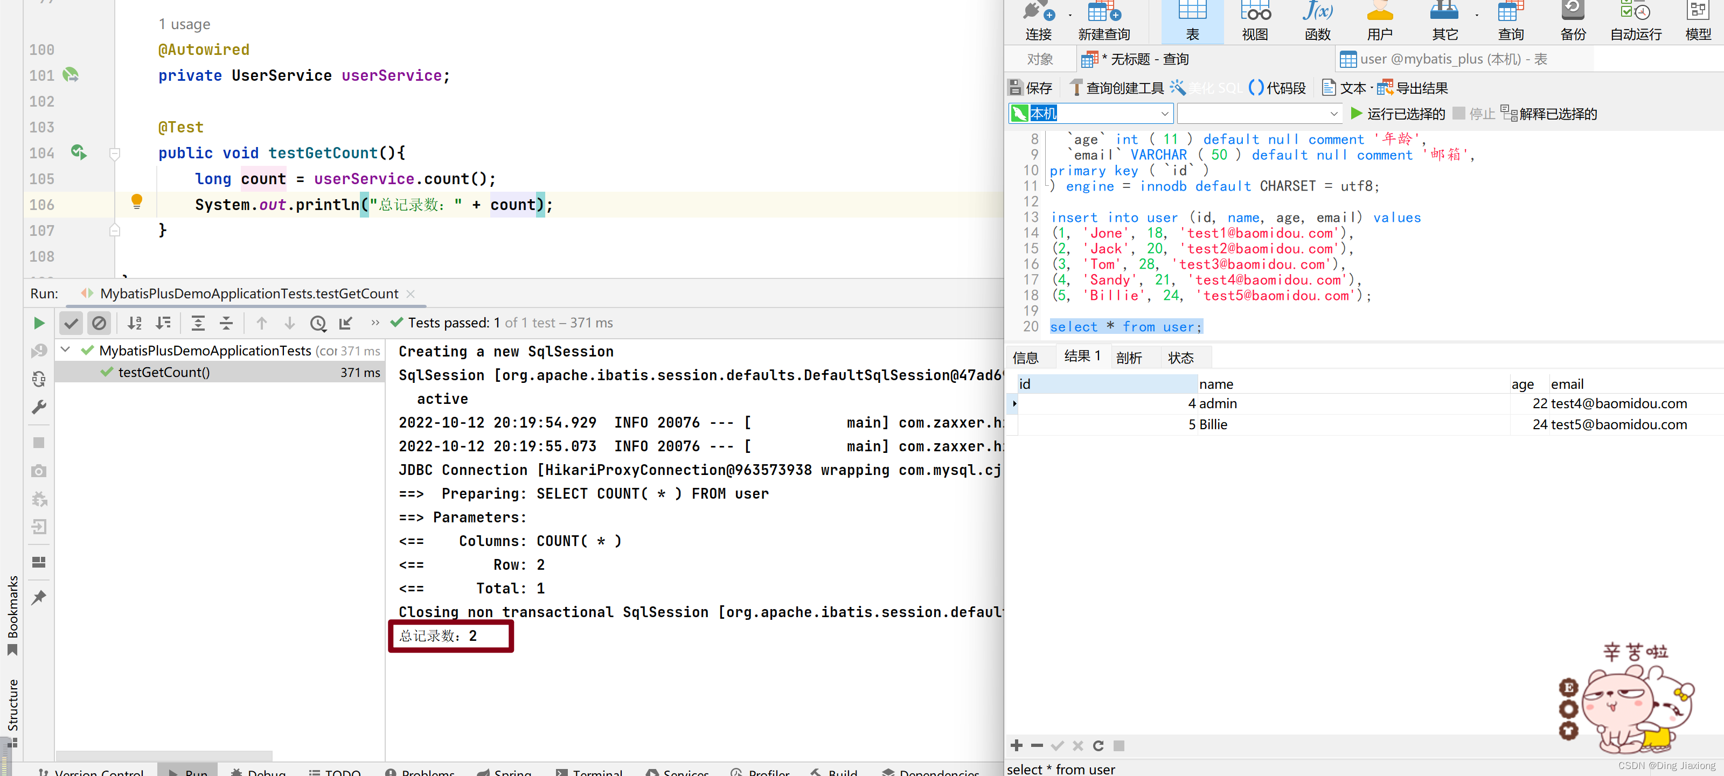Viewport: 1724px width, 776px height.
Task: Expand the MybatisPlusDemo test tree item
Action: point(69,349)
